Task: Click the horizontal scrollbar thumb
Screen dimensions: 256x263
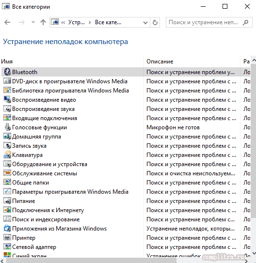Action: tap(92, 261)
